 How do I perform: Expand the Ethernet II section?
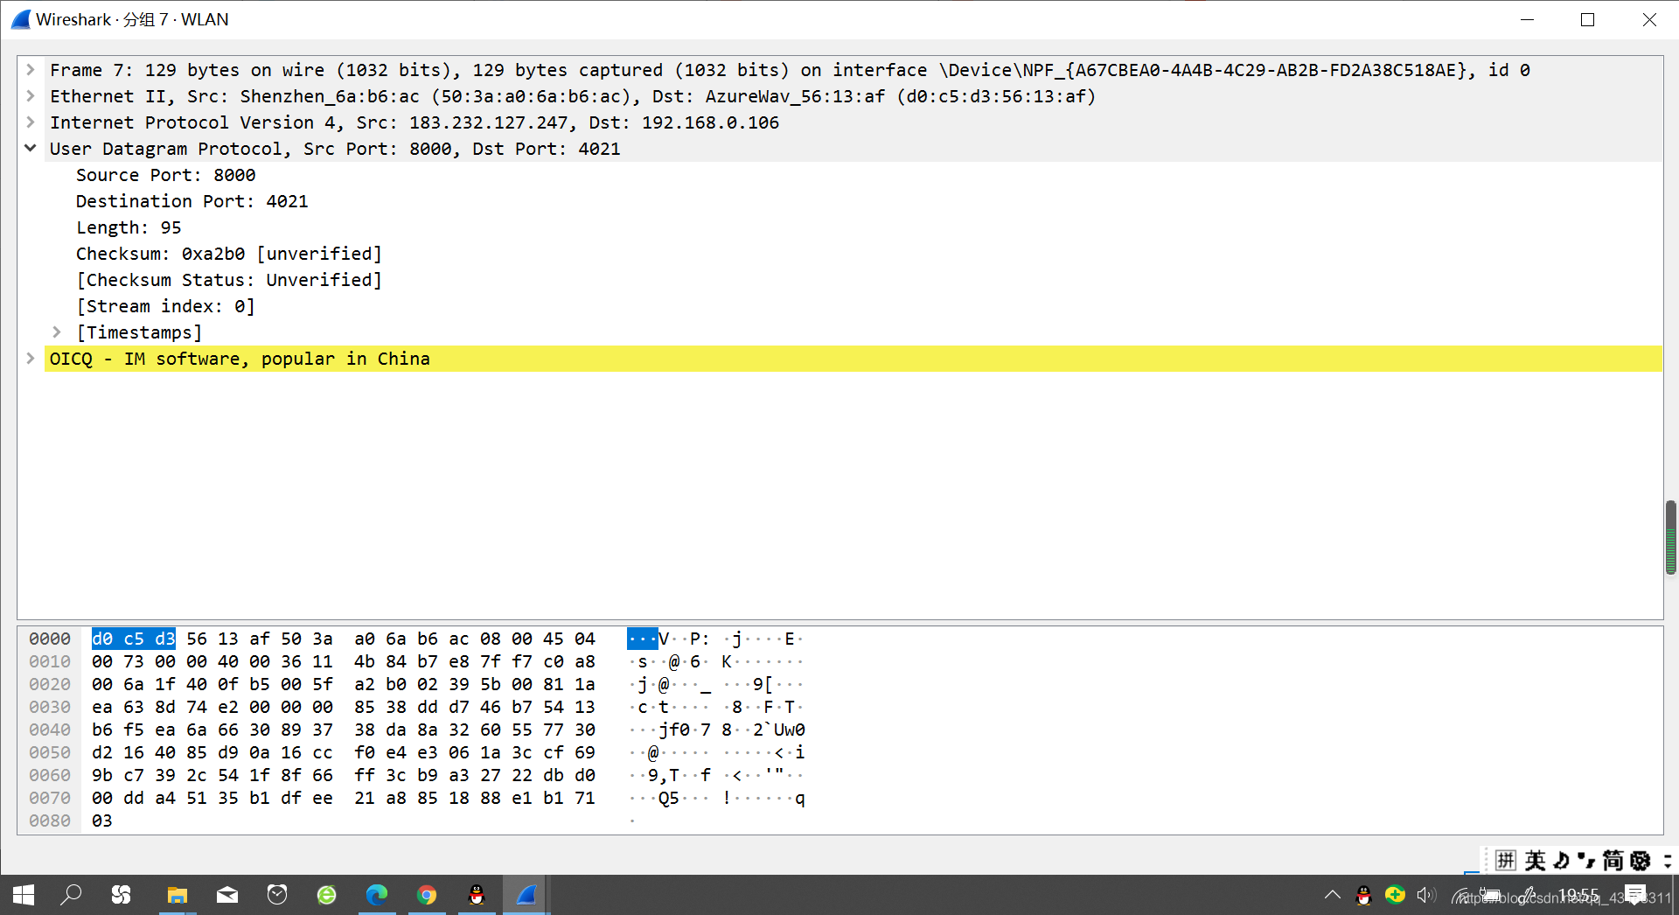[31, 95]
